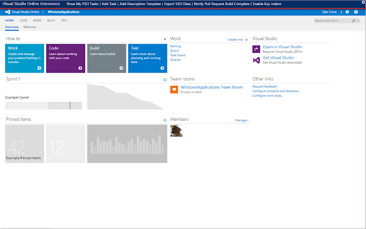Open WindowsApplications Team Room link
Viewport: 366px width, 229px height.
(212, 87)
